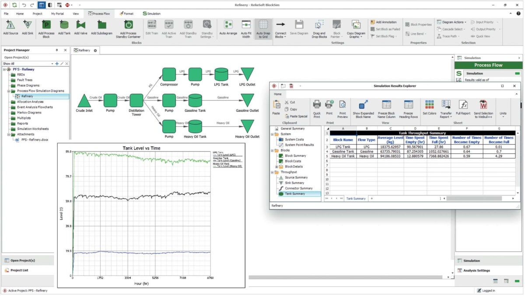Click the Add Subdiagram icon
The width and height of the screenshot is (525, 296).
(x=101, y=25)
